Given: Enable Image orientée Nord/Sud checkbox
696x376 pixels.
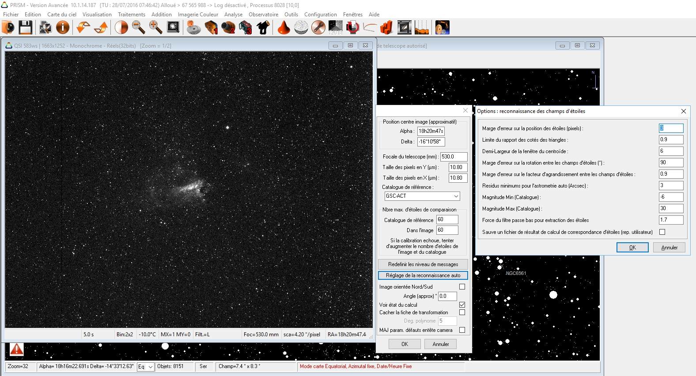Looking at the screenshot, I should point(462,287).
